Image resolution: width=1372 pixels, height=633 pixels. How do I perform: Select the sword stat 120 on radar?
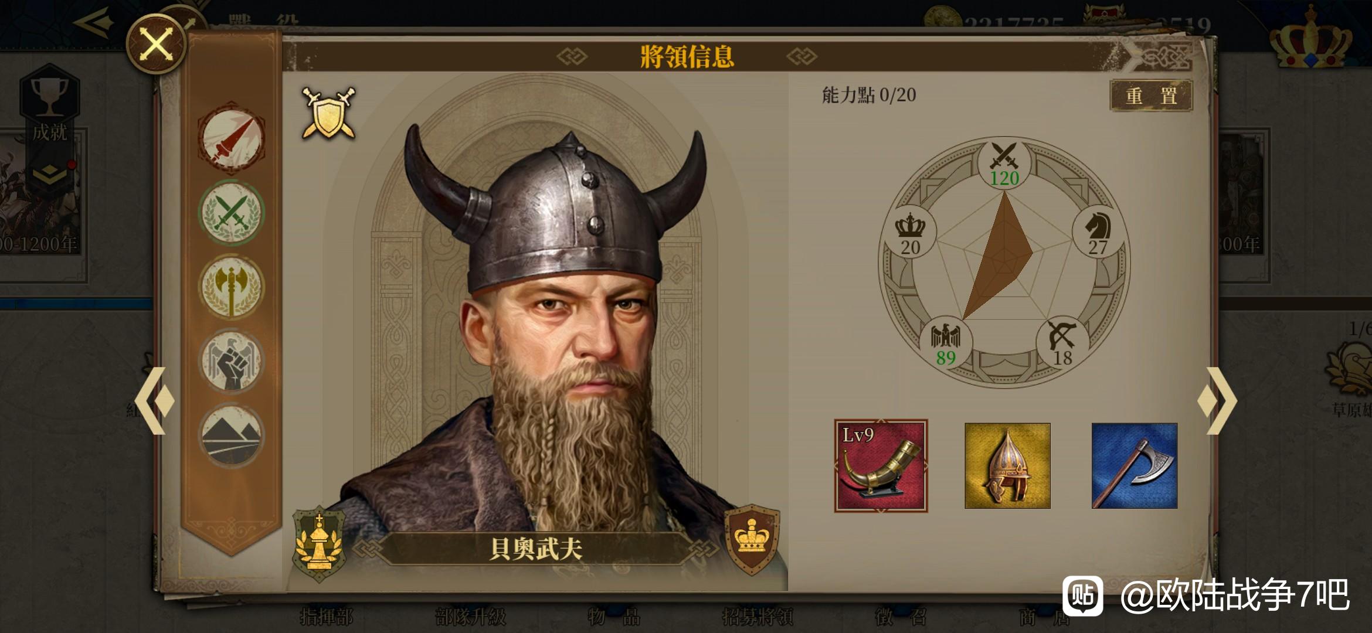click(x=1004, y=164)
